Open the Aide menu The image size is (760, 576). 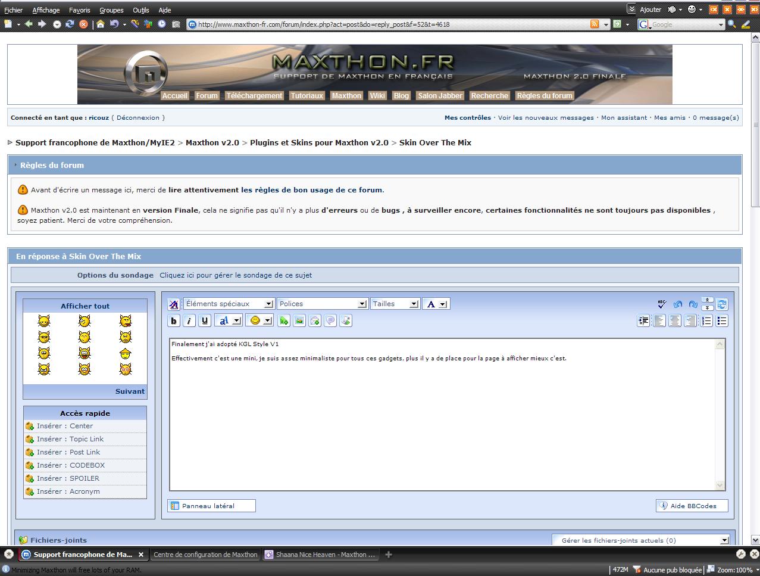[x=165, y=10]
